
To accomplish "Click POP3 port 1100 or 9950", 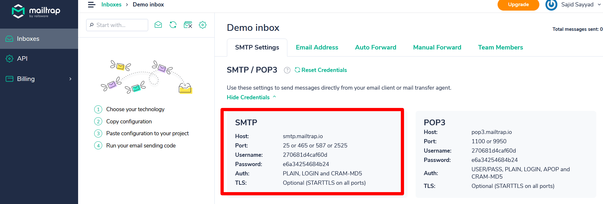I will pyautogui.click(x=489, y=141).
